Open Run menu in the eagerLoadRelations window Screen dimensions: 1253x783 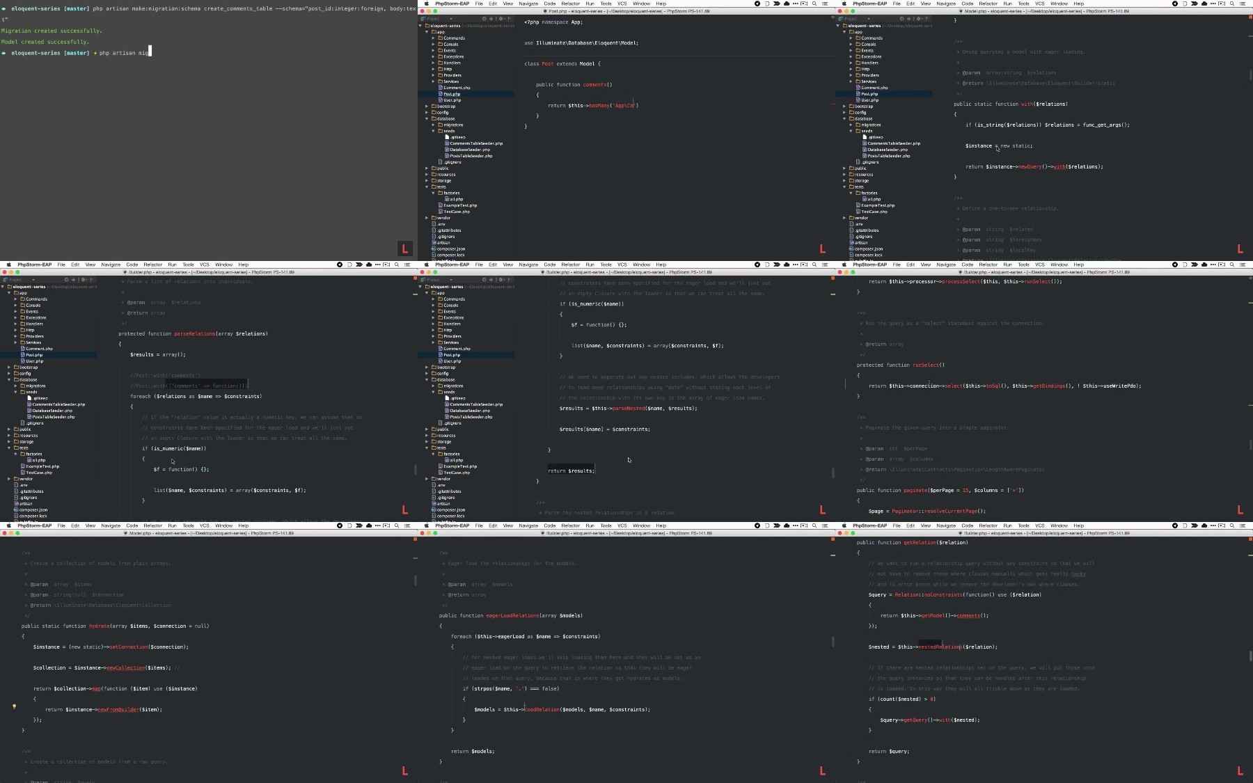click(x=590, y=525)
